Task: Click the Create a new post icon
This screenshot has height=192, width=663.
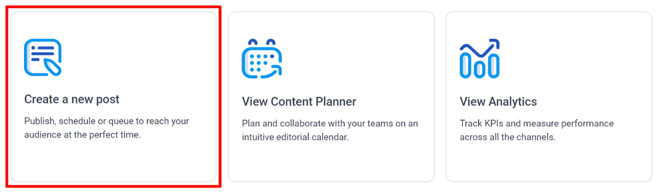Action: pyautogui.click(x=43, y=57)
